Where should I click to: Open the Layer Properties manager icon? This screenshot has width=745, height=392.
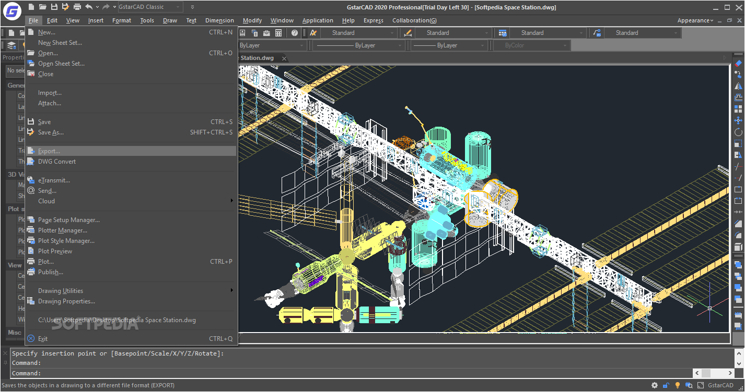click(11, 45)
